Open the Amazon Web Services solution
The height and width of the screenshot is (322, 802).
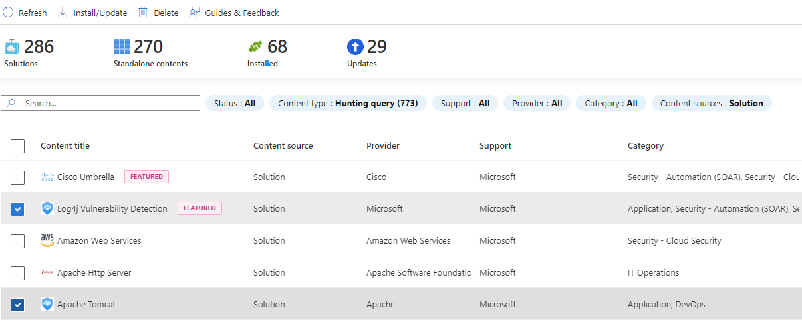pyautogui.click(x=99, y=241)
